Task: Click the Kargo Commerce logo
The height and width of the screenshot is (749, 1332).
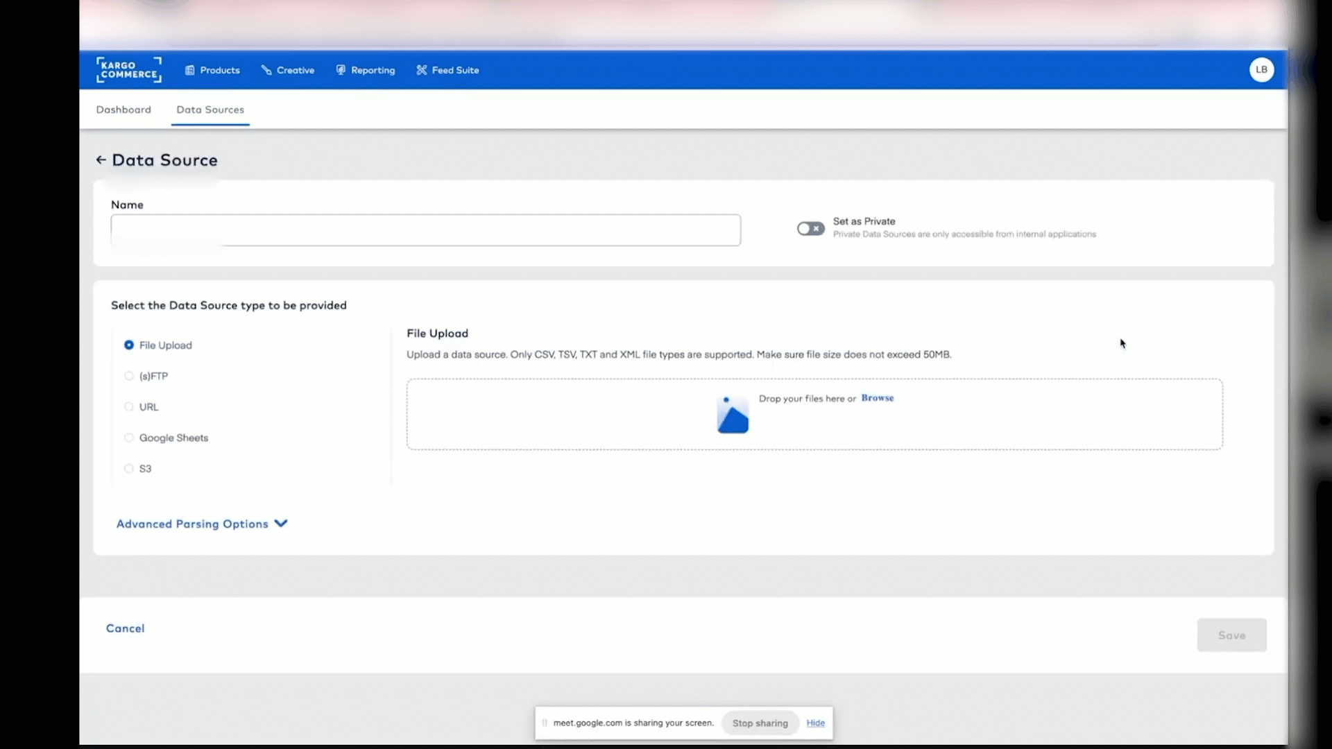Action: coord(128,69)
